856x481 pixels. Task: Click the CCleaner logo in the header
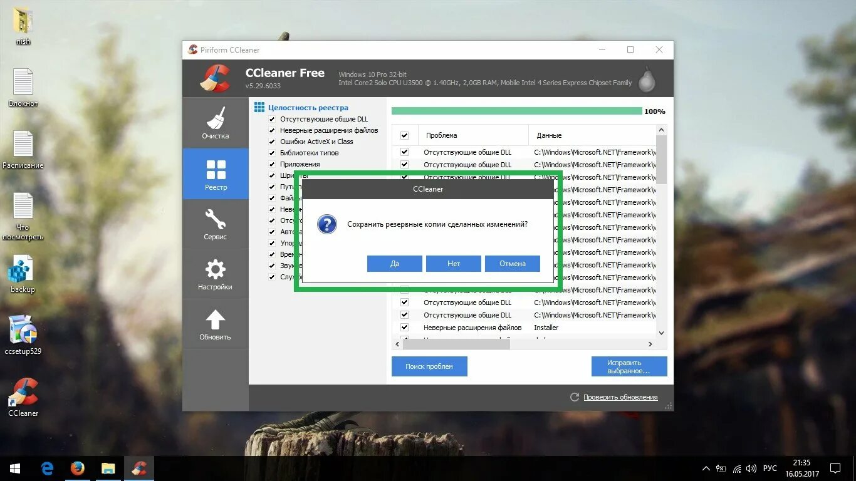pos(215,78)
